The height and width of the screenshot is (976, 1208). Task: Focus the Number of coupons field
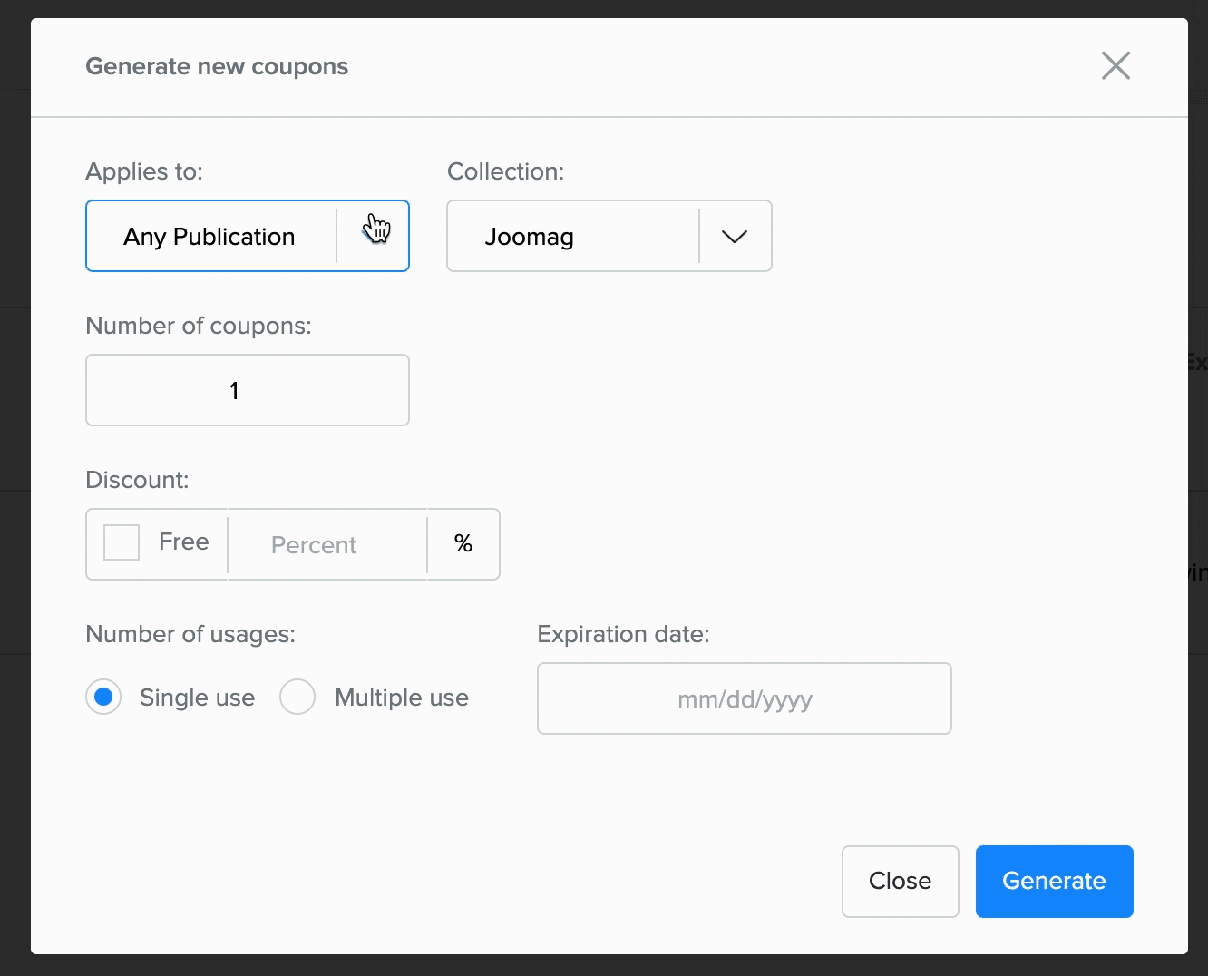coord(248,390)
